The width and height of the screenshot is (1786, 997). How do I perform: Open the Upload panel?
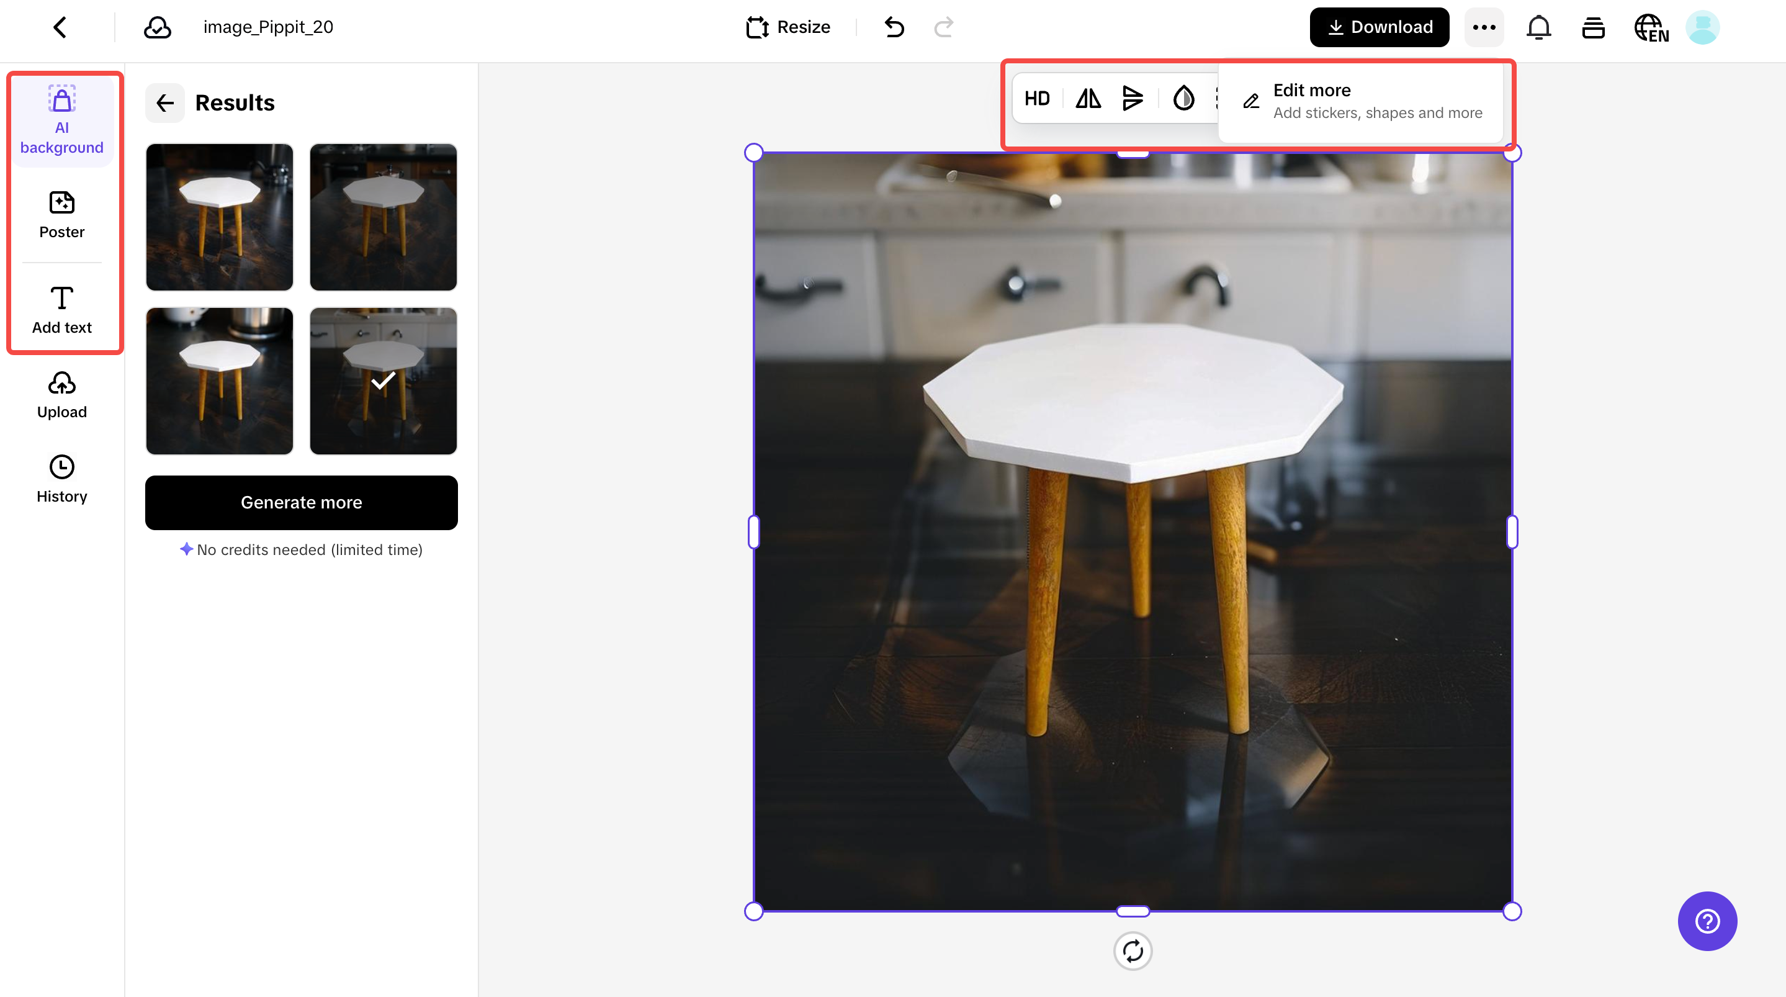tap(61, 394)
